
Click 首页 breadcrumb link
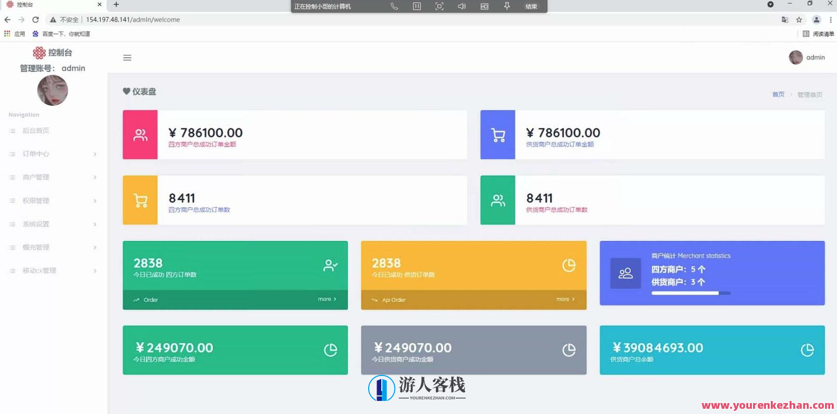(x=778, y=94)
